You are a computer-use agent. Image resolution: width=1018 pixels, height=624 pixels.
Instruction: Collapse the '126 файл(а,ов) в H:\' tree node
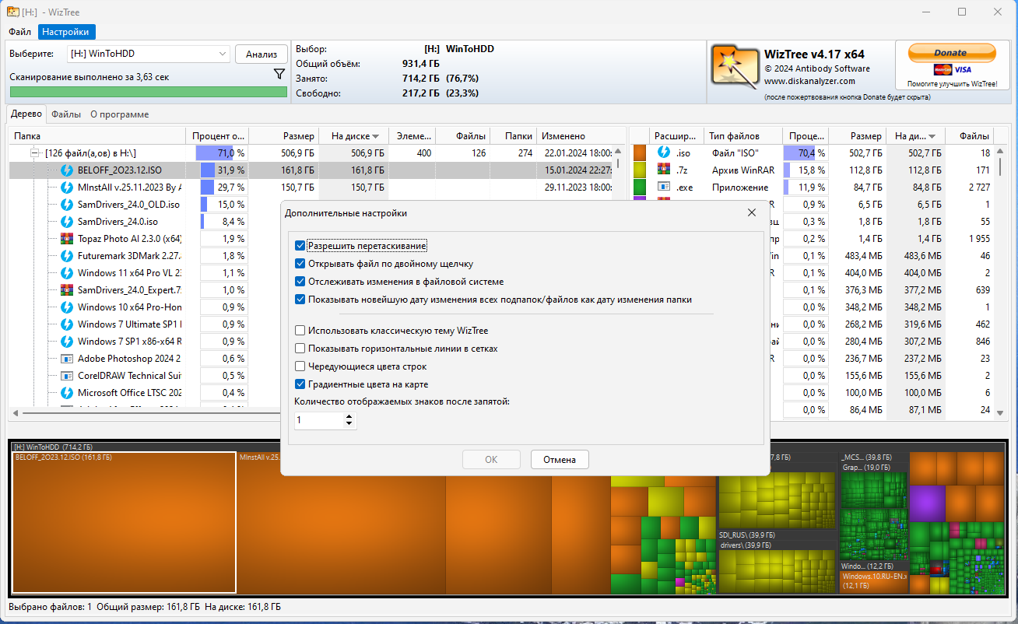click(x=34, y=153)
